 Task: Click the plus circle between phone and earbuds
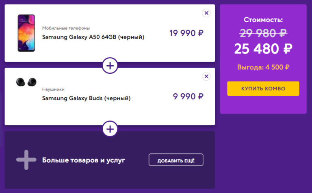coord(110,65)
